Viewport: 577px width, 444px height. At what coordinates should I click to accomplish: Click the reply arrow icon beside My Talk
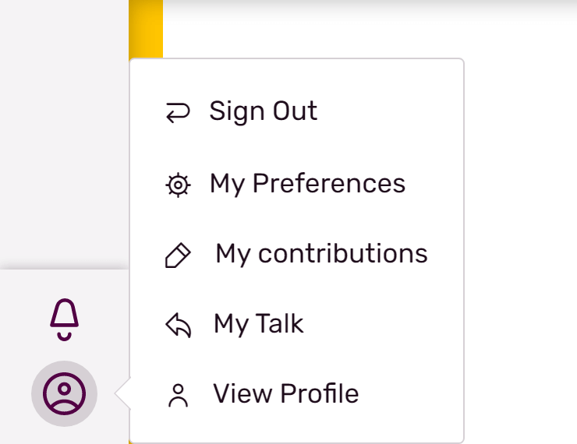click(178, 326)
